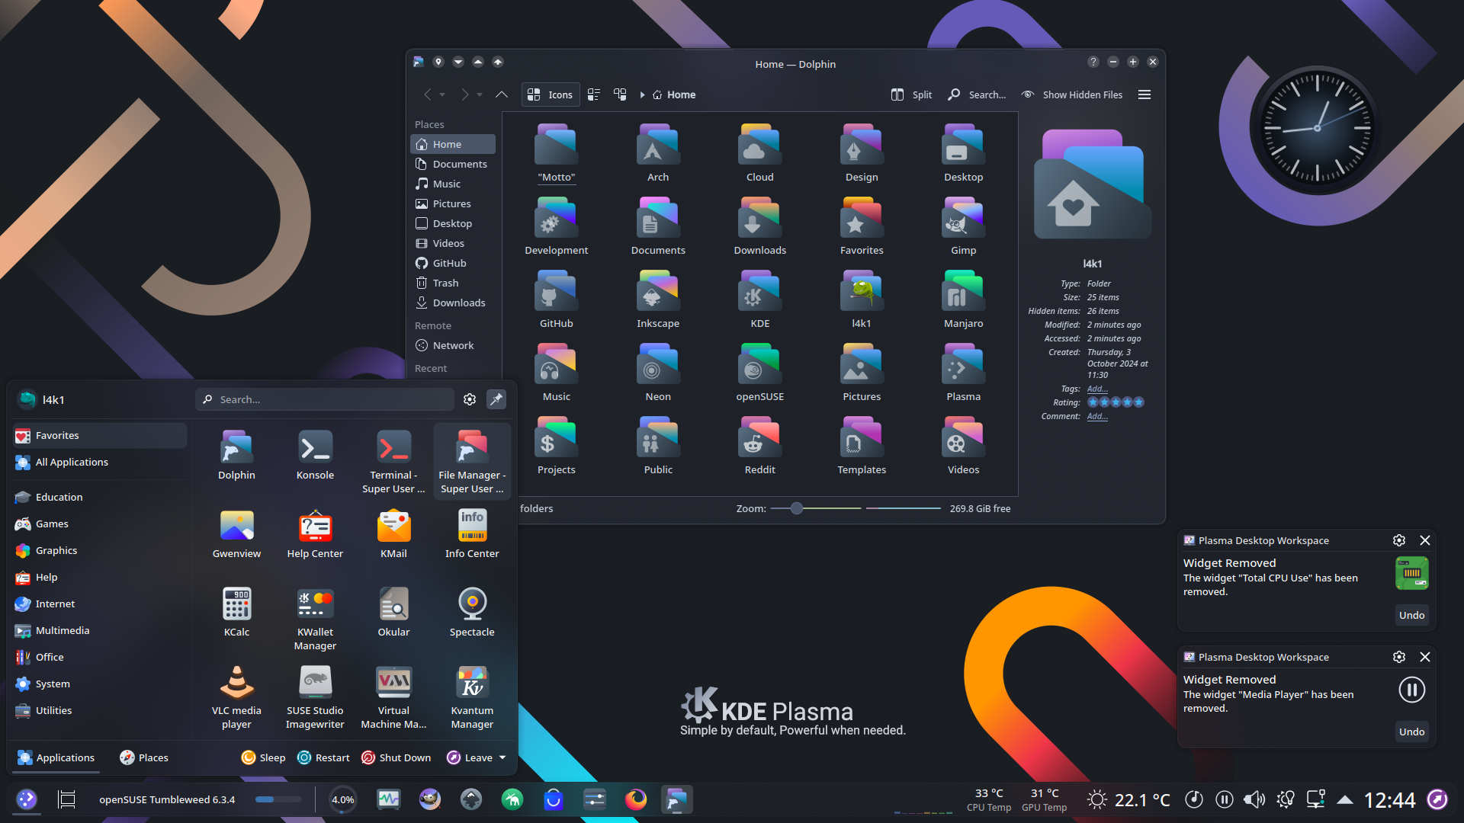This screenshot has width=1464, height=823.
Task: Launch KCalc calculator
Action: pyautogui.click(x=236, y=612)
